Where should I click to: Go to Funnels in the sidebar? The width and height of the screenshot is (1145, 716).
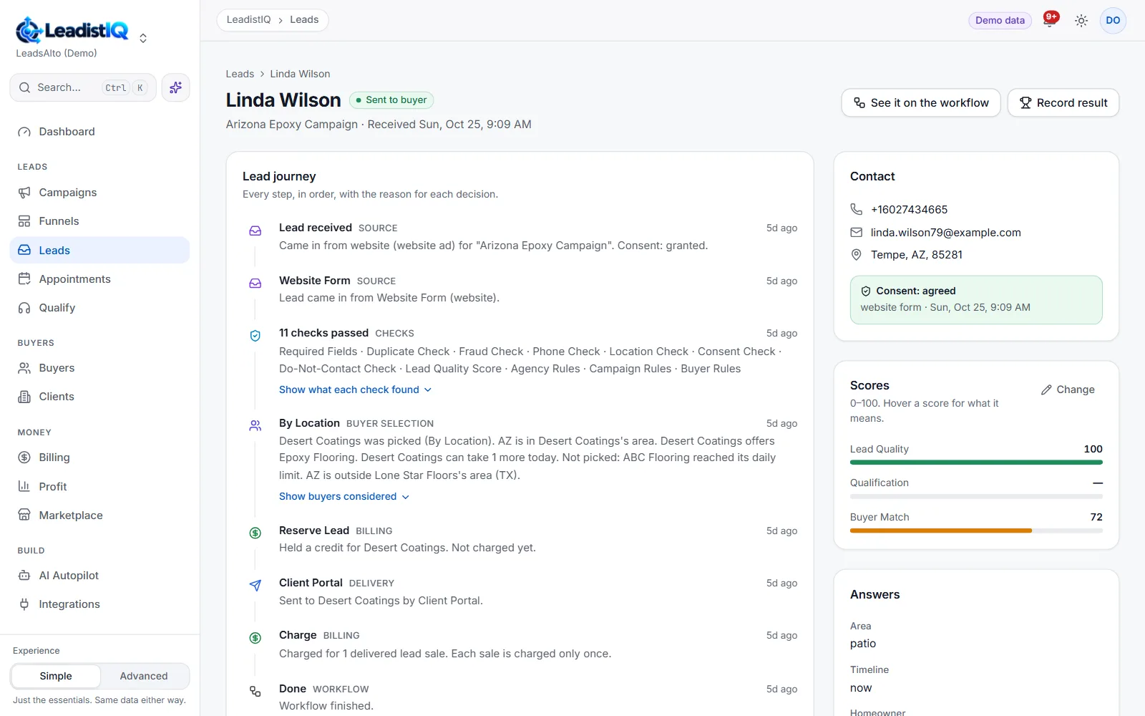[99, 221]
